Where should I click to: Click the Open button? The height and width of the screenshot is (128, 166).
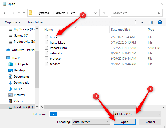click(x=124, y=122)
